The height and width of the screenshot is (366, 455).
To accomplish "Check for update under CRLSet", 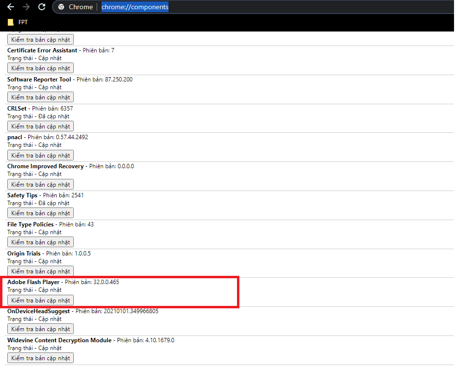I will 40,126.
